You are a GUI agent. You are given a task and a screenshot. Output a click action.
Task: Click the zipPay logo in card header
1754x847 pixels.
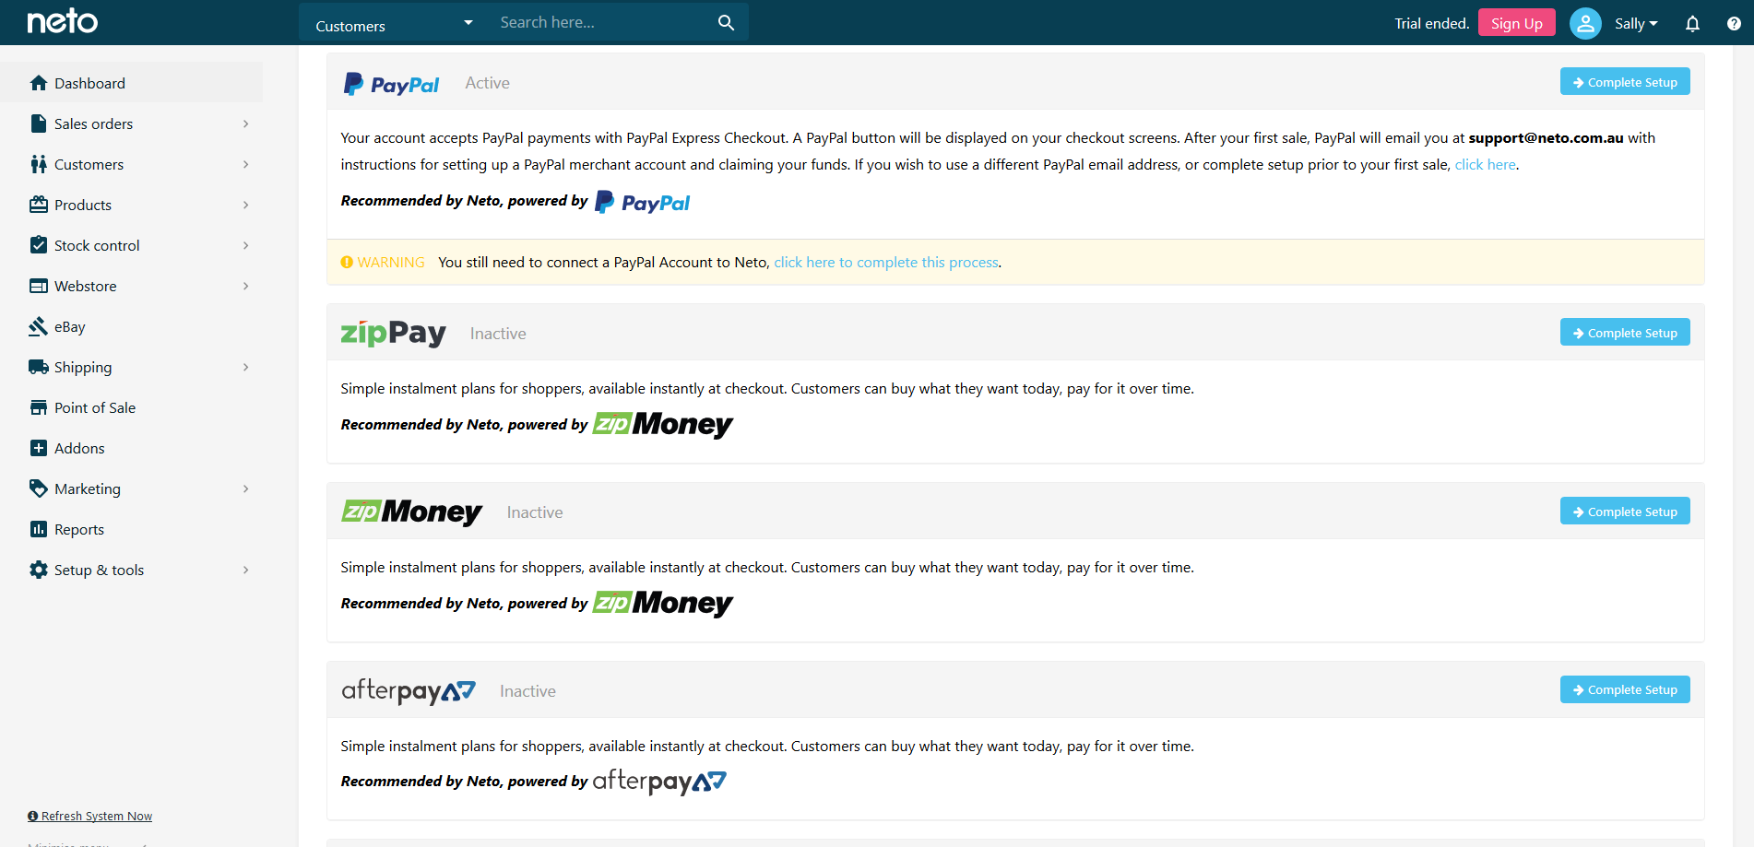pos(394,333)
